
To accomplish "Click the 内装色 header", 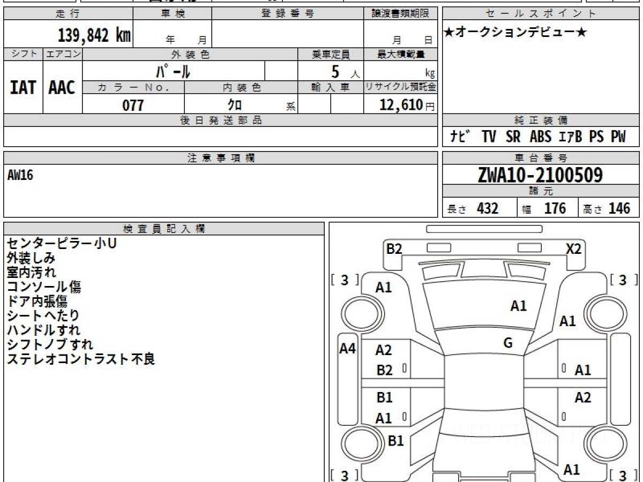I will [242, 87].
